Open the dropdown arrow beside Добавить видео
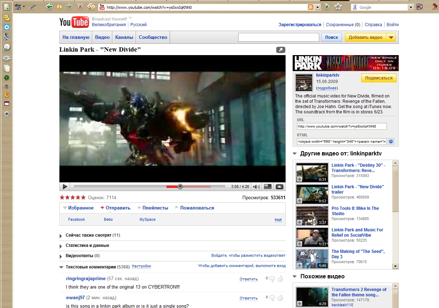The image size is (439, 308). pos(391,37)
